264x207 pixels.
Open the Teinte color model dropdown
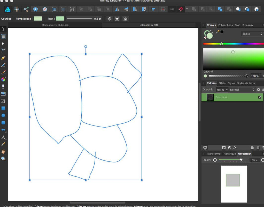click(252, 34)
